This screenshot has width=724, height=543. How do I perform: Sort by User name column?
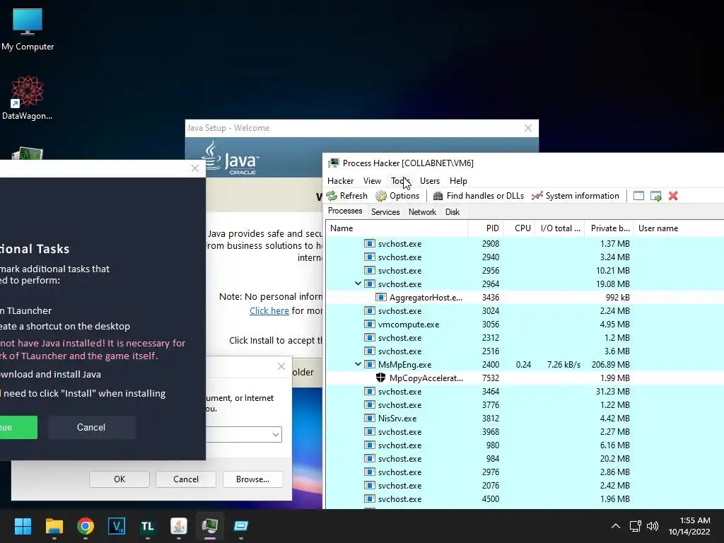tap(679, 228)
